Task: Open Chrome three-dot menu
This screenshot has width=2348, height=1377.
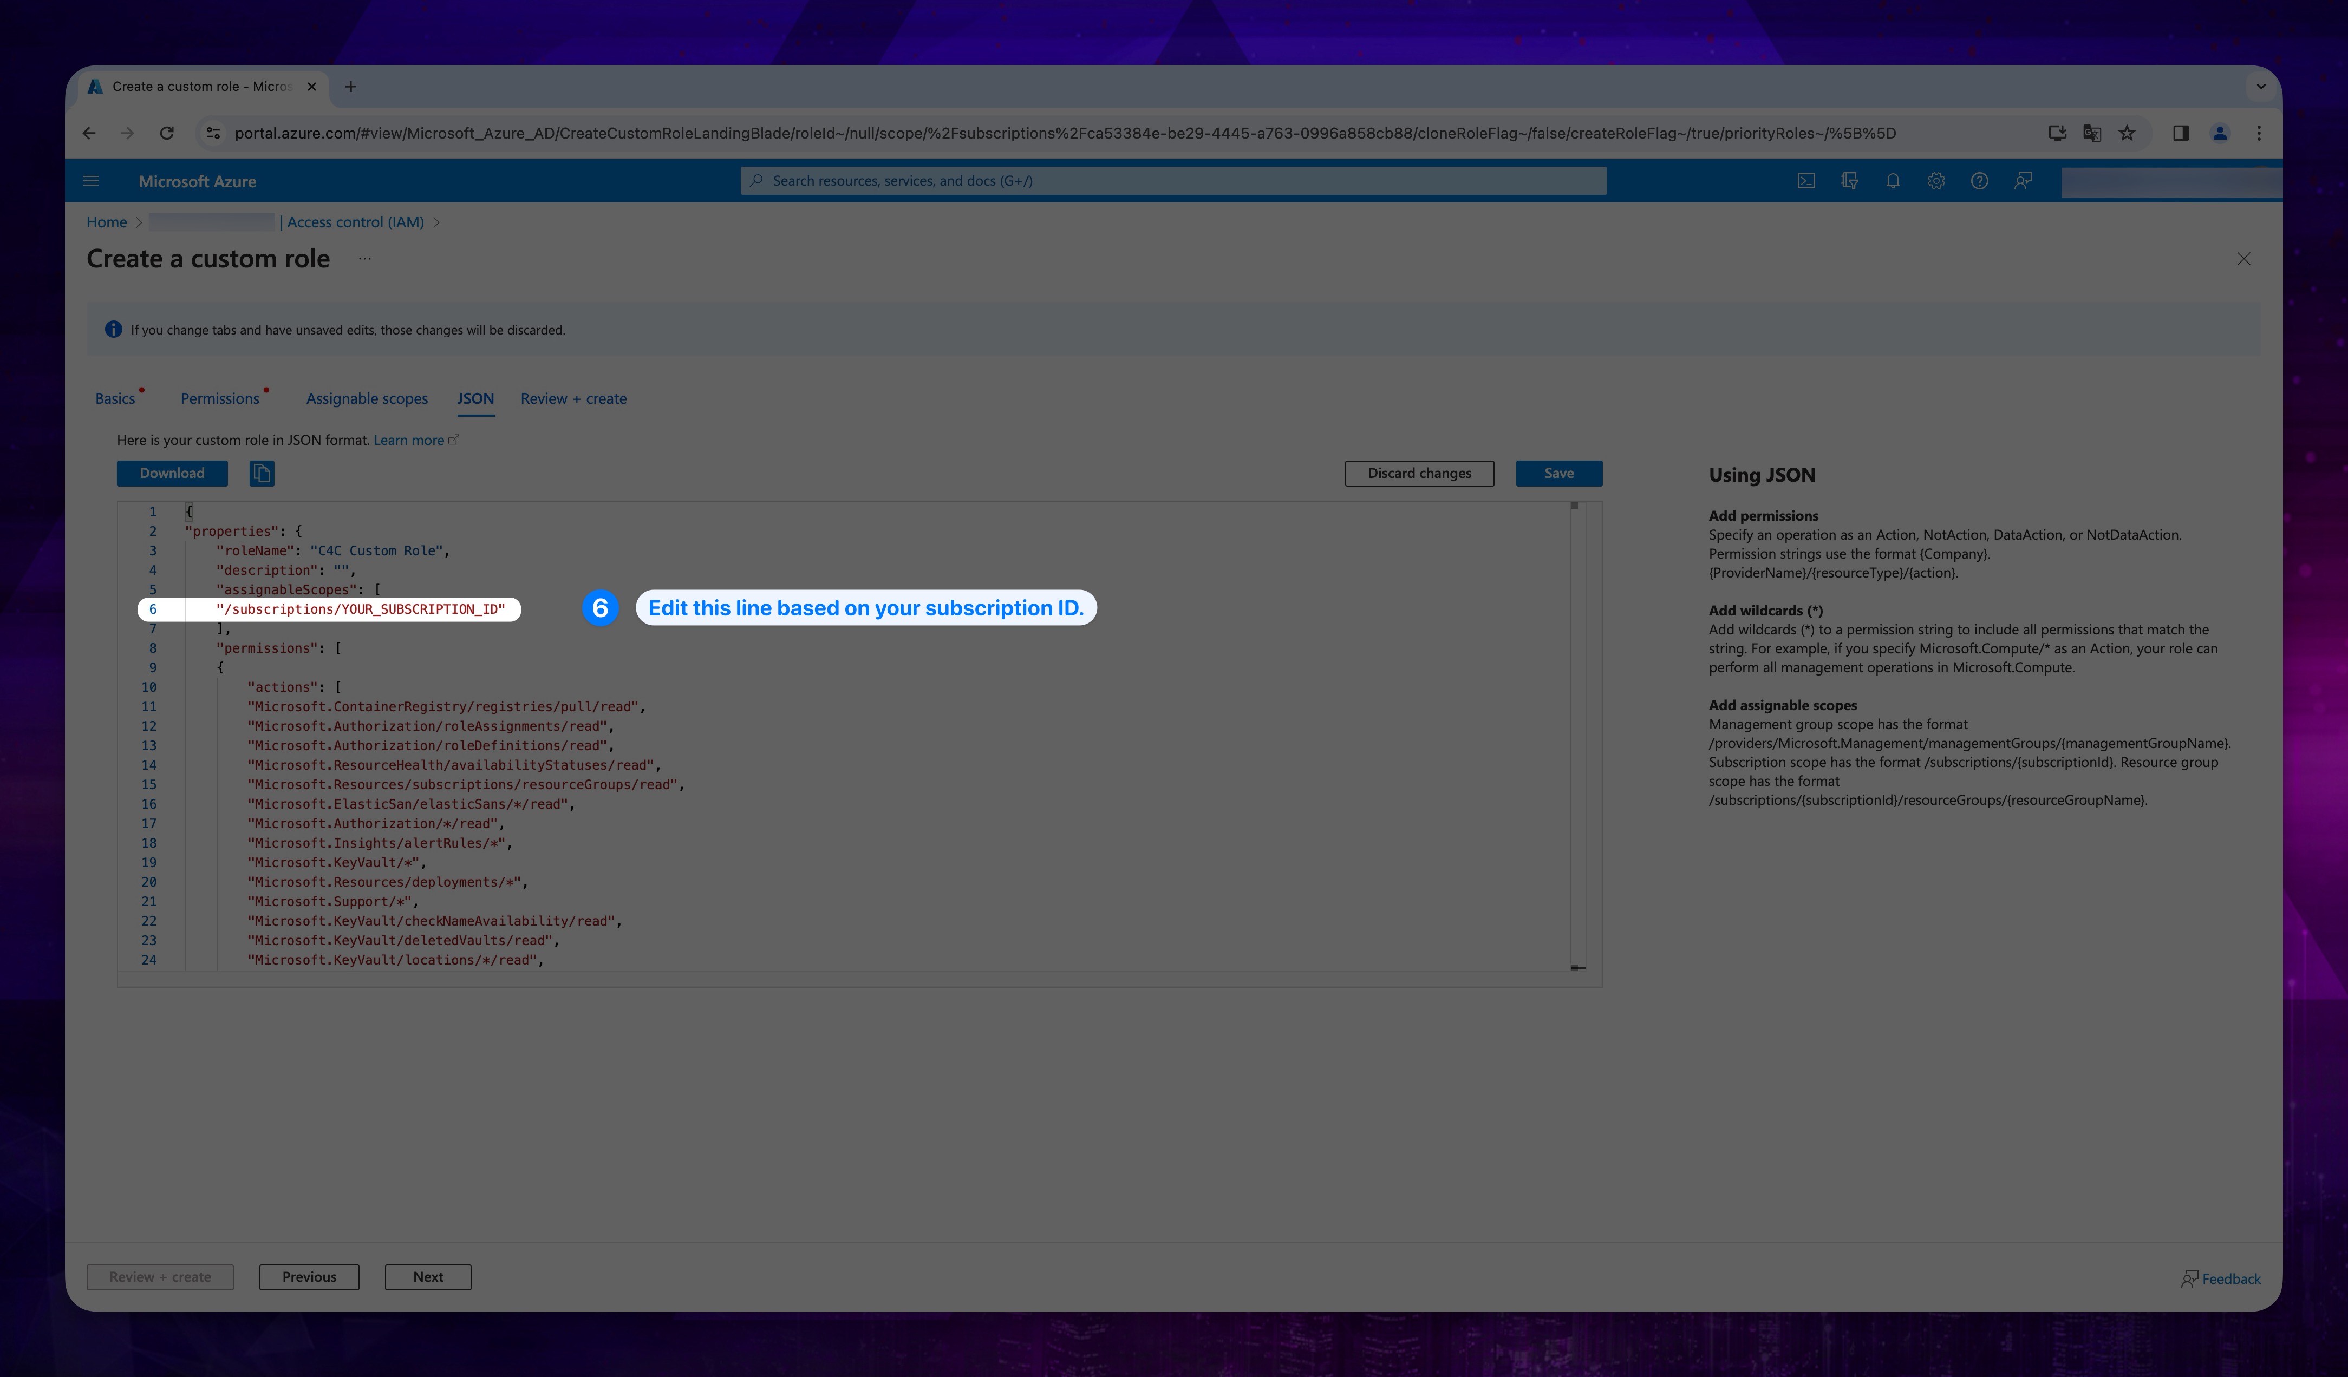Action: pyautogui.click(x=2259, y=133)
